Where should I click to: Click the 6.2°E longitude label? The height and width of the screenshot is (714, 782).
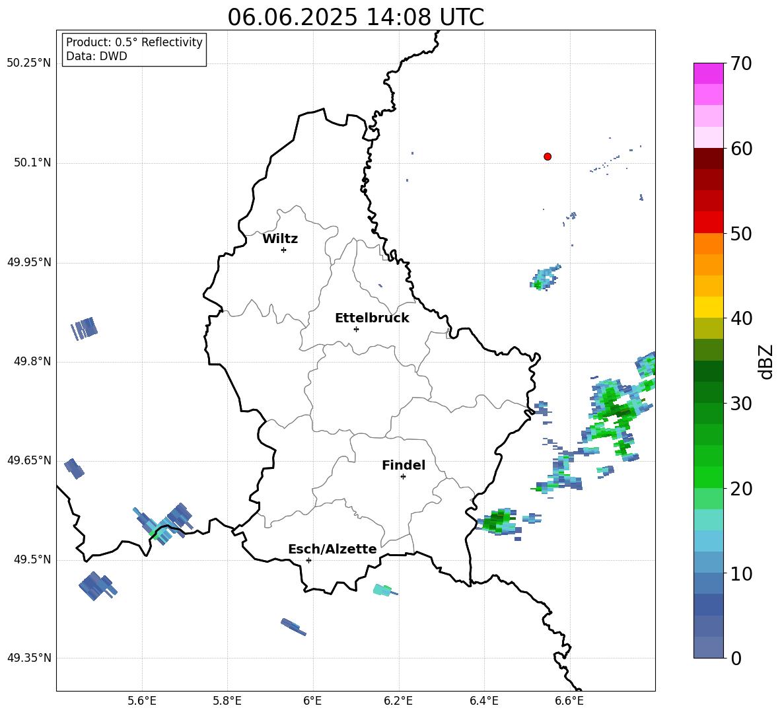(398, 701)
